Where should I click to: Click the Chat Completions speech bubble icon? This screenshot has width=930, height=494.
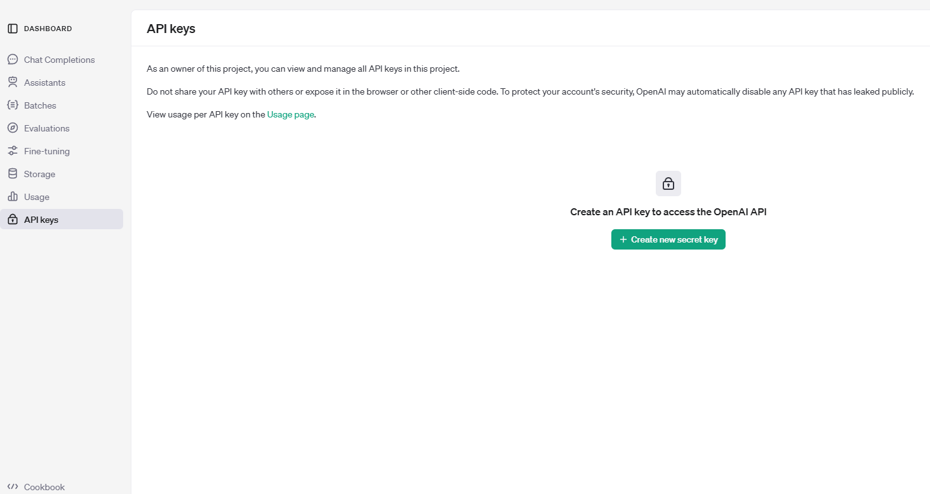coord(13,60)
